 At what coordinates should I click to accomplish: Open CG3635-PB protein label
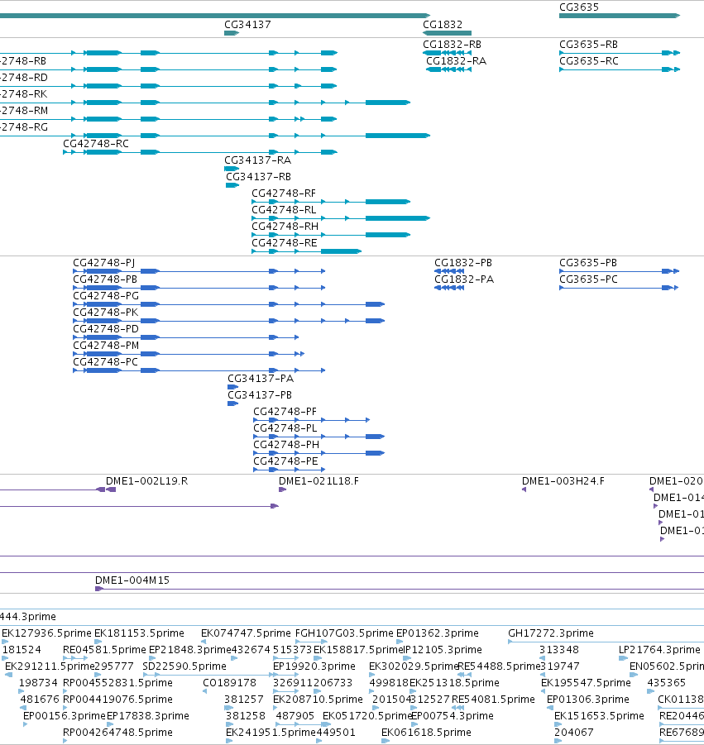587,263
